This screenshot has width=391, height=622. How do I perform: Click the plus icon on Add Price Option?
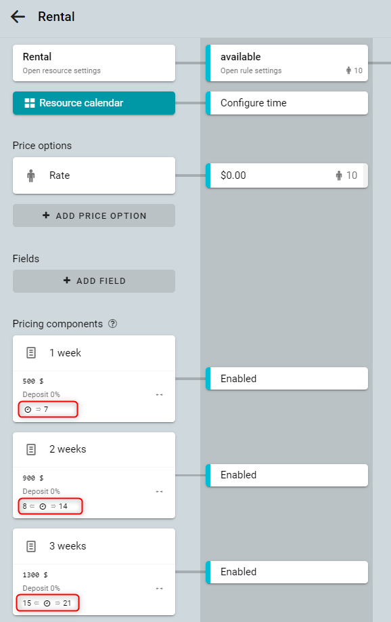(46, 215)
